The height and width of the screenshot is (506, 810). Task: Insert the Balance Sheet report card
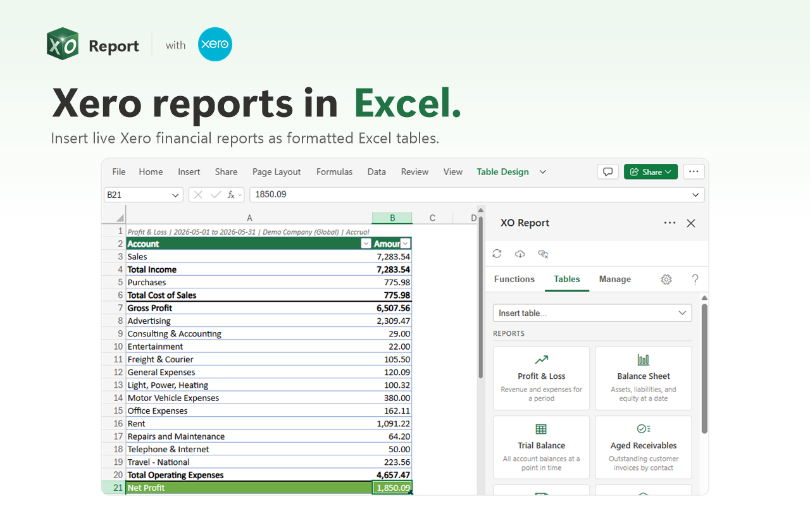(644, 378)
